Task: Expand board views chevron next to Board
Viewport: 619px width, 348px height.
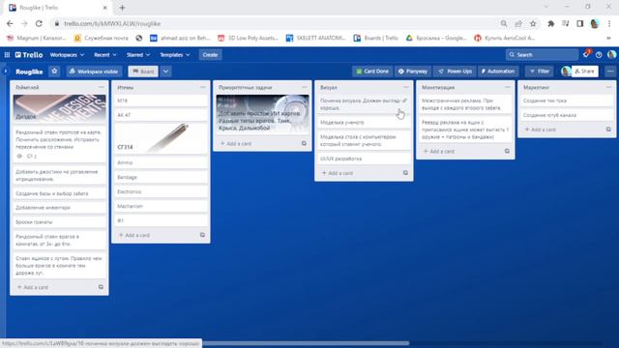Action: click(x=165, y=72)
